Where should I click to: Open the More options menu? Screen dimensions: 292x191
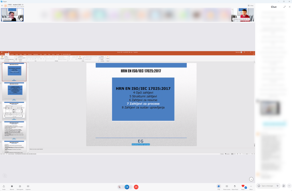(251, 186)
